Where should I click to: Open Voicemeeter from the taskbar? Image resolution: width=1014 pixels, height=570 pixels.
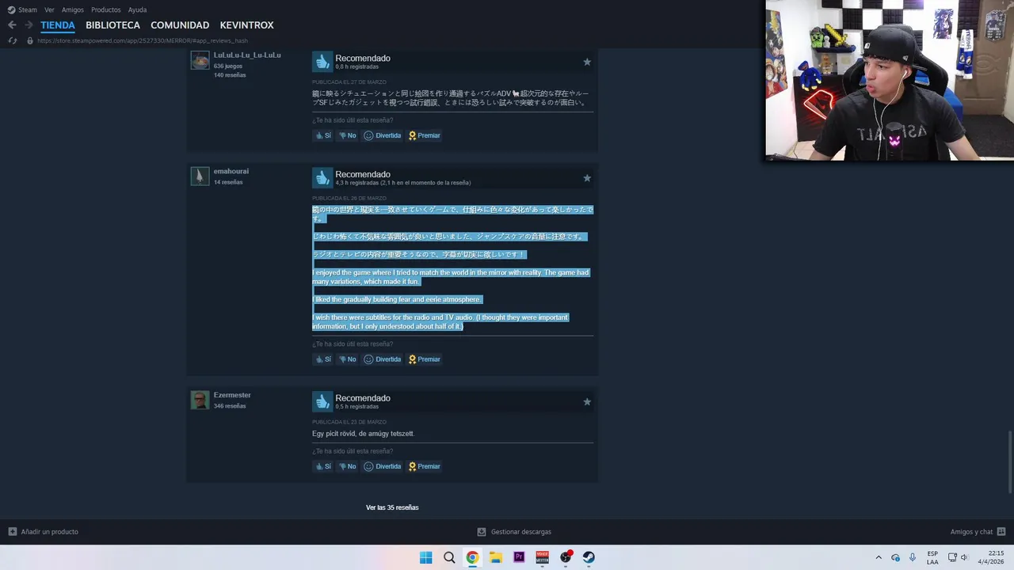coord(543,557)
